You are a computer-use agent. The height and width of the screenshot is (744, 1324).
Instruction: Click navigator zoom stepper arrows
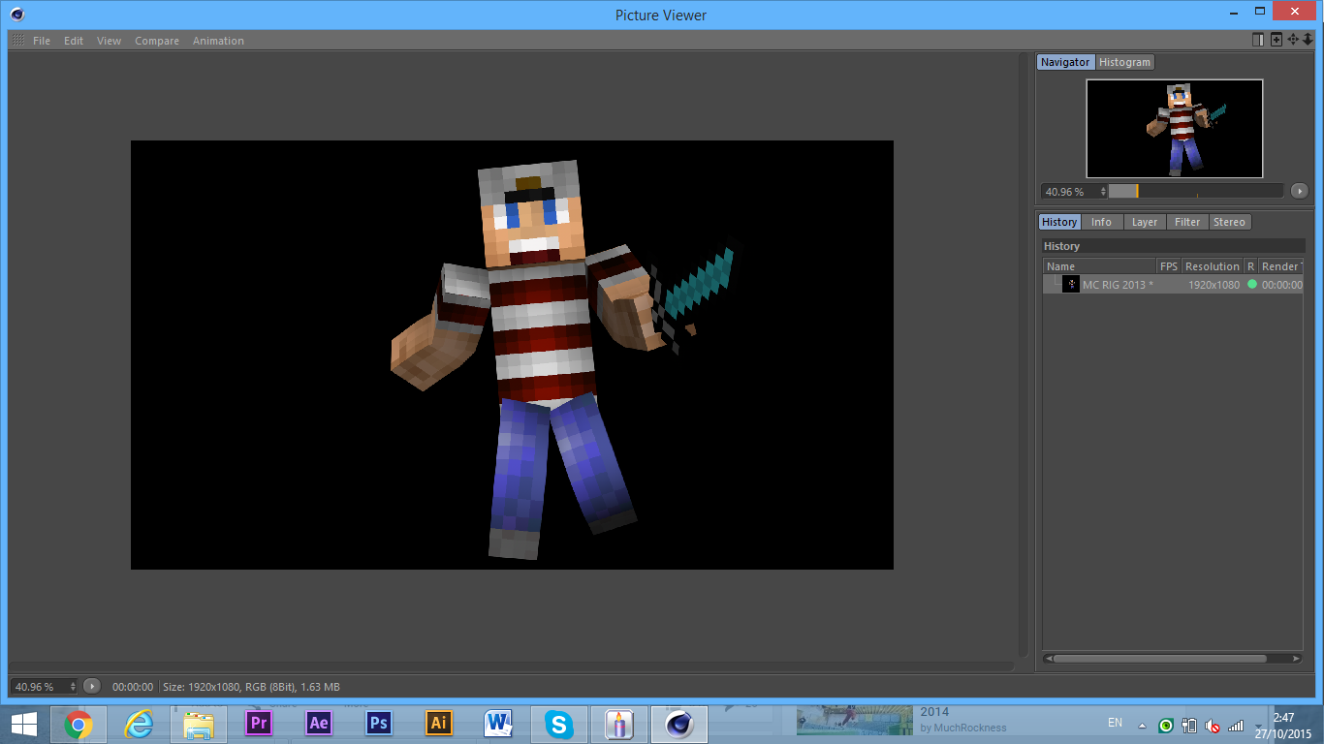tap(1103, 191)
